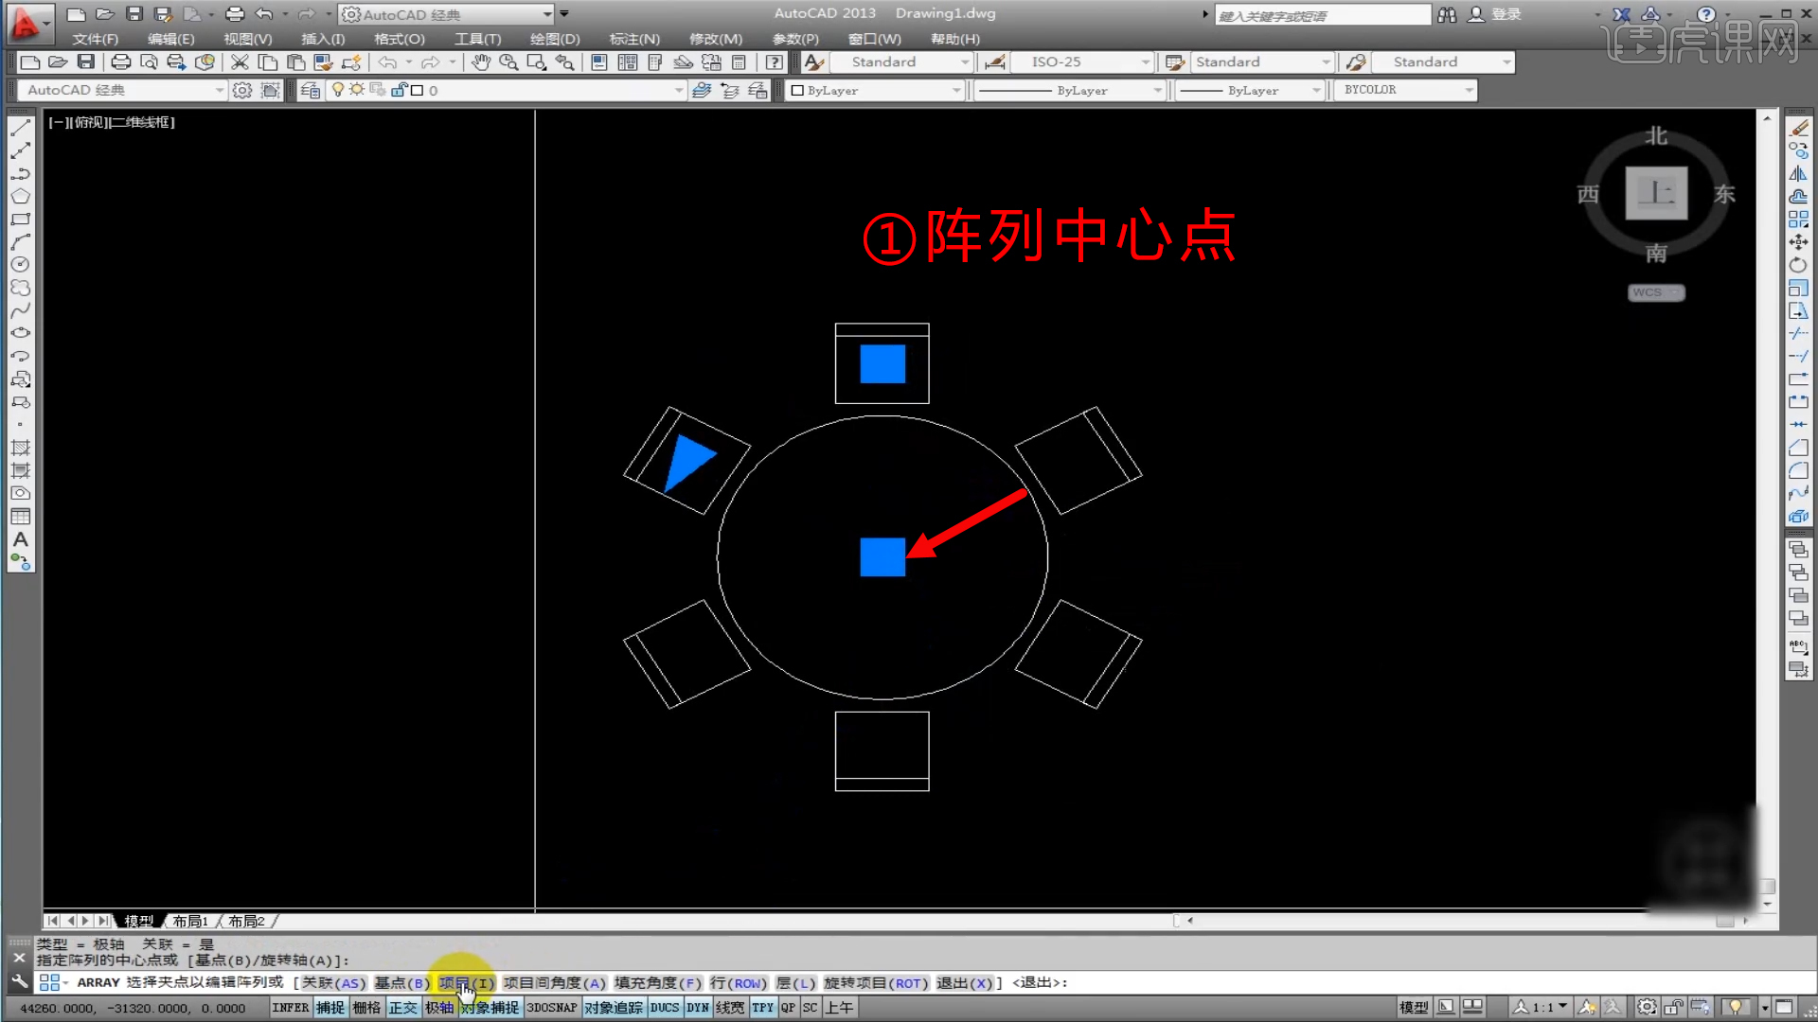Open the 文件(F) menu

coord(96,39)
